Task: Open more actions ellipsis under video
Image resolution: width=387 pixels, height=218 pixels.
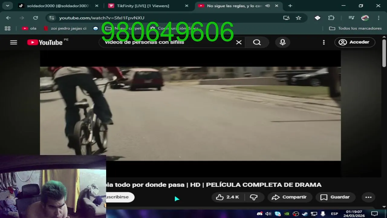Action: [x=368, y=197]
